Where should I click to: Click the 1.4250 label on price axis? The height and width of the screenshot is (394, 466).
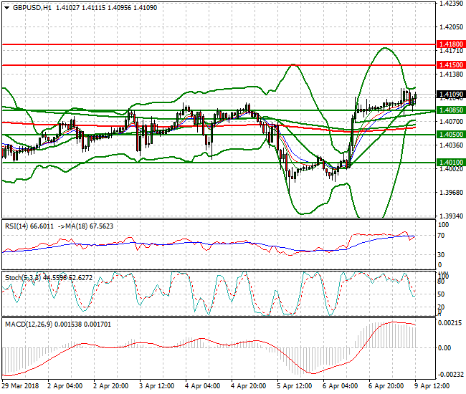pos(450,4)
